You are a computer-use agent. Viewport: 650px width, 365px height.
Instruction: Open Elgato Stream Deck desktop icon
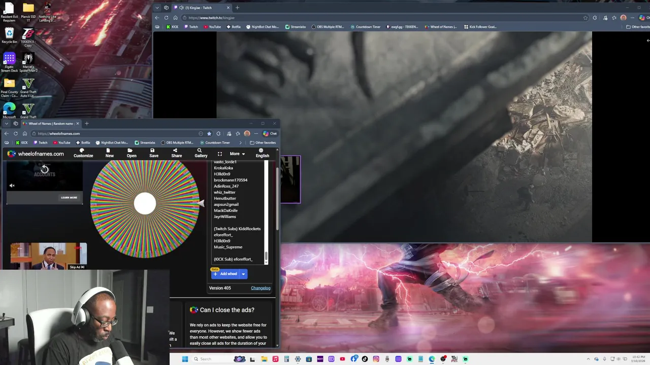click(9, 63)
